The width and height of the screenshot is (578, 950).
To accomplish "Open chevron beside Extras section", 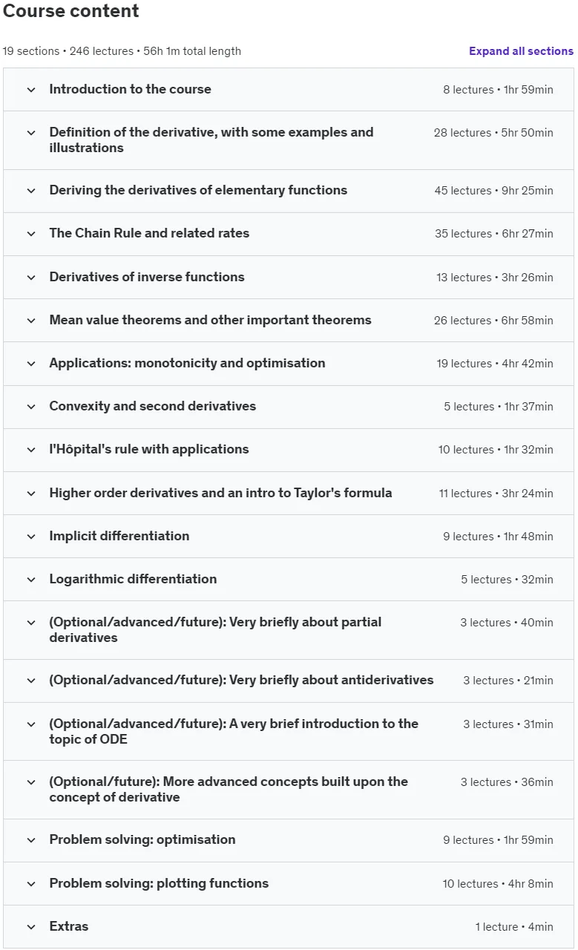I will coord(31,927).
